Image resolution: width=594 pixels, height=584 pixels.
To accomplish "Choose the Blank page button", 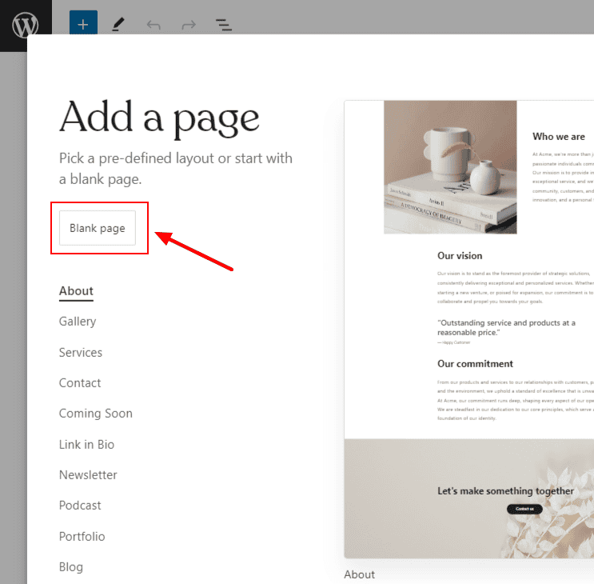I will [98, 228].
